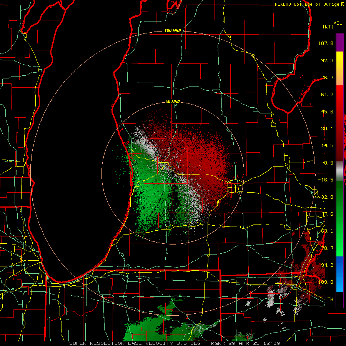
Task: Click the 107.8 velocity scale value
Action: (326, 43)
